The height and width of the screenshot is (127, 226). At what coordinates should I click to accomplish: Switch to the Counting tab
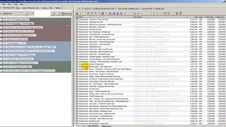pyautogui.click(x=42, y=8)
